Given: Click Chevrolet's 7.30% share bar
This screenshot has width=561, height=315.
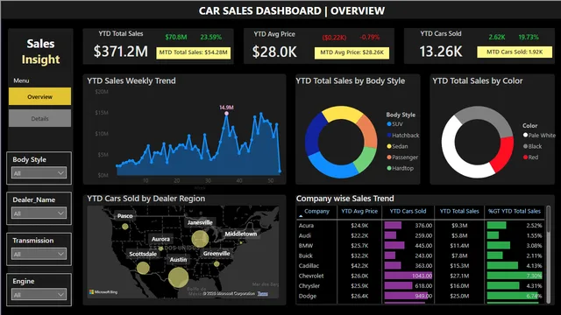Looking at the screenshot, I should 515,276.
